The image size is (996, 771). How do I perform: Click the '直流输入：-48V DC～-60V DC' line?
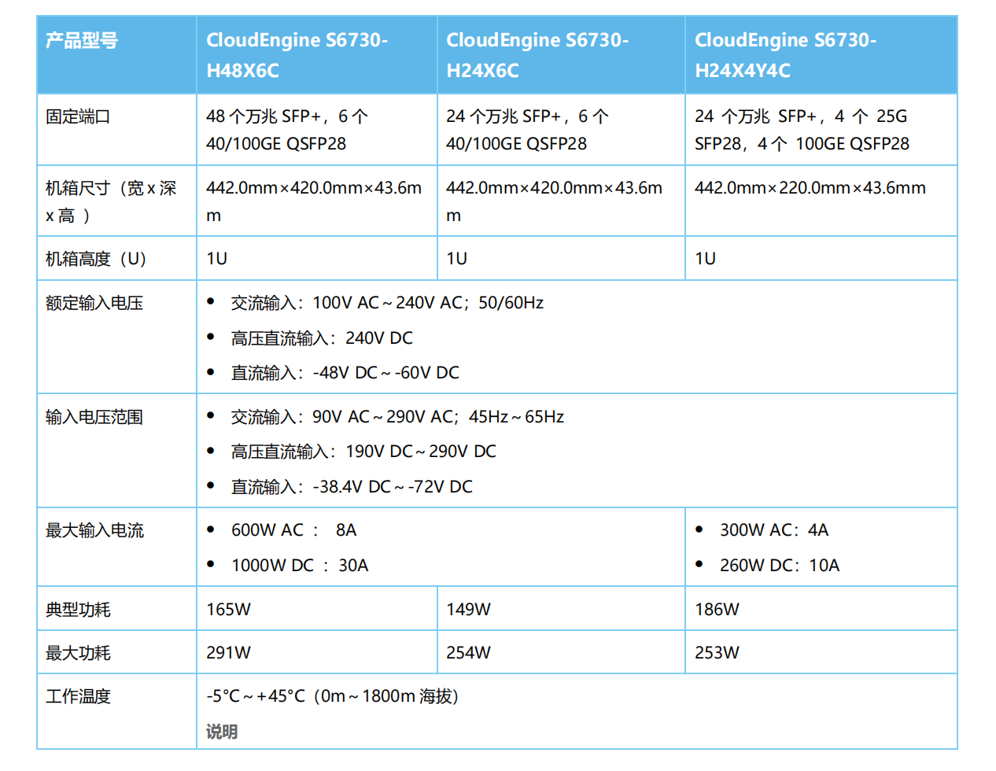pos(345,373)
